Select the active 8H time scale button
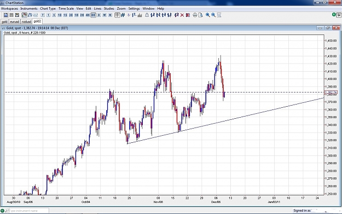This screenshot has width=342, height=214. [94, 15]
